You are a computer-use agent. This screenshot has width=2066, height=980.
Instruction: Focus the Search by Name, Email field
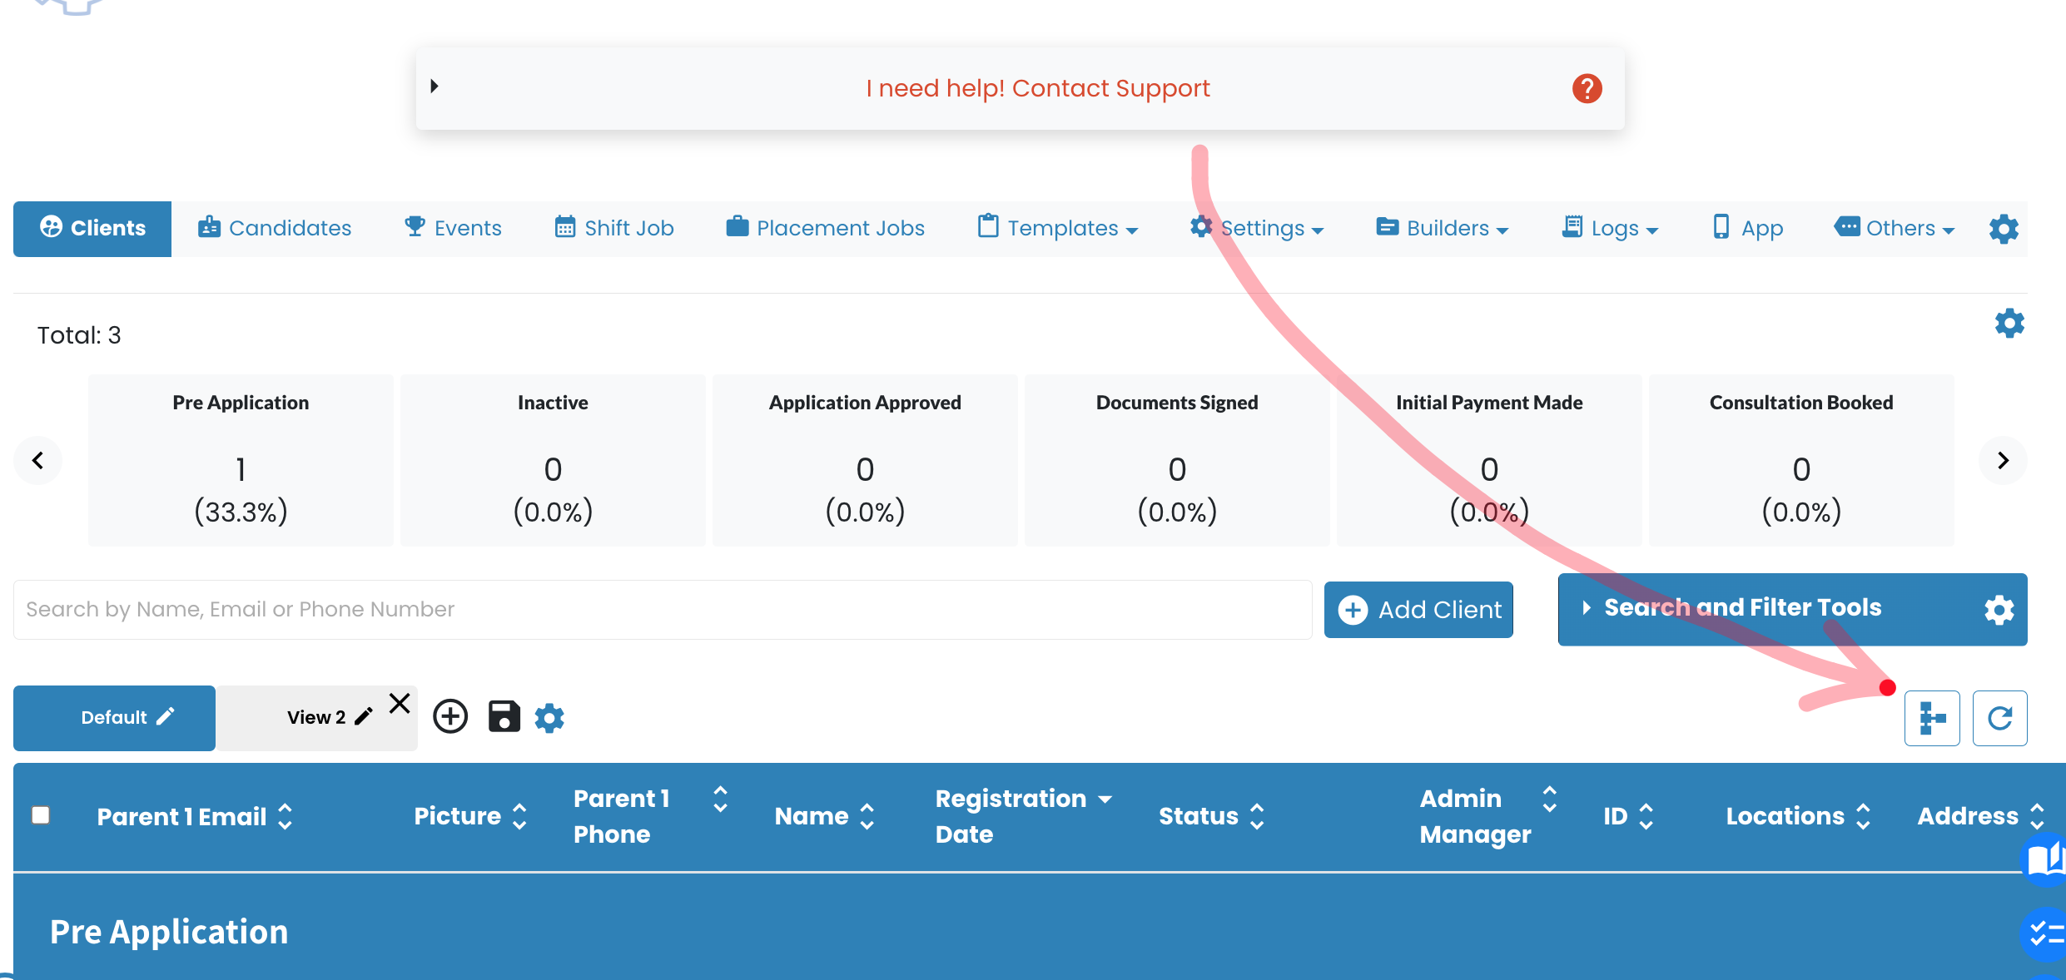pos(663,610)
